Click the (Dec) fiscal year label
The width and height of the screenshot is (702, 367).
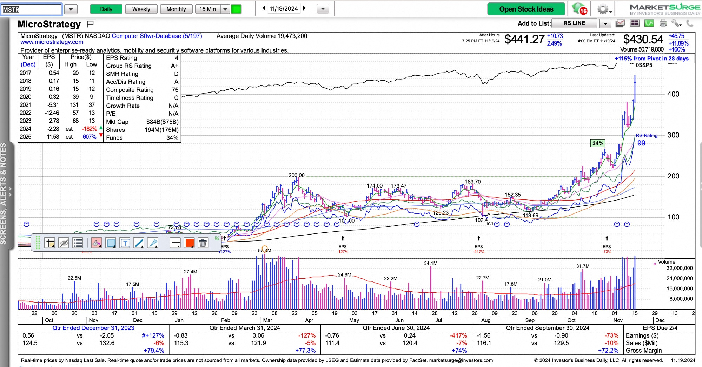click(28, 64)
